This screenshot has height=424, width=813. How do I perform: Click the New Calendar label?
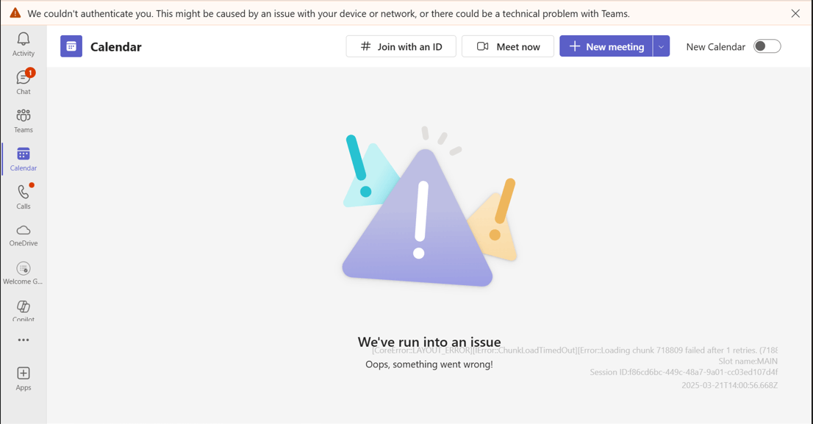715,46
